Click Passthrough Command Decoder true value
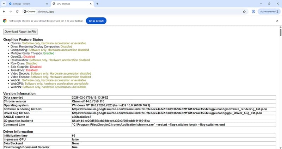This screenshot has height=149, width=282. coord(75,147)
